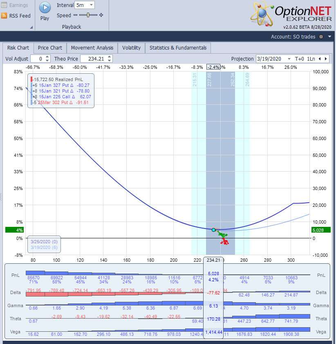Click the Projection date field 3/19/2020
Image resolution: width=336 pixels, height=344 pixels.
[x=269, y=59]
